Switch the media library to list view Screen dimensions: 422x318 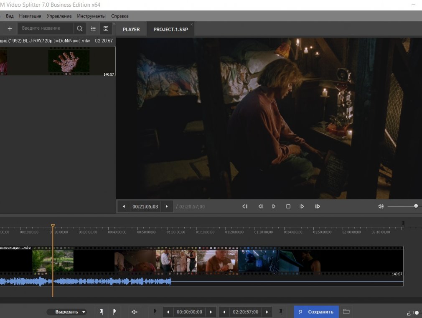click(x=93, y=28)
